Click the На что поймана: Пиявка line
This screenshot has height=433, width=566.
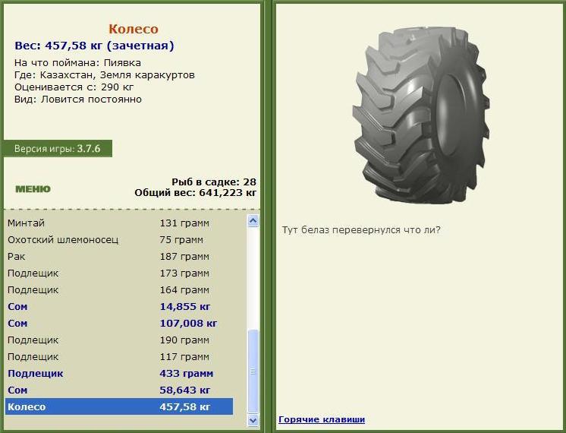click(77, 63)
